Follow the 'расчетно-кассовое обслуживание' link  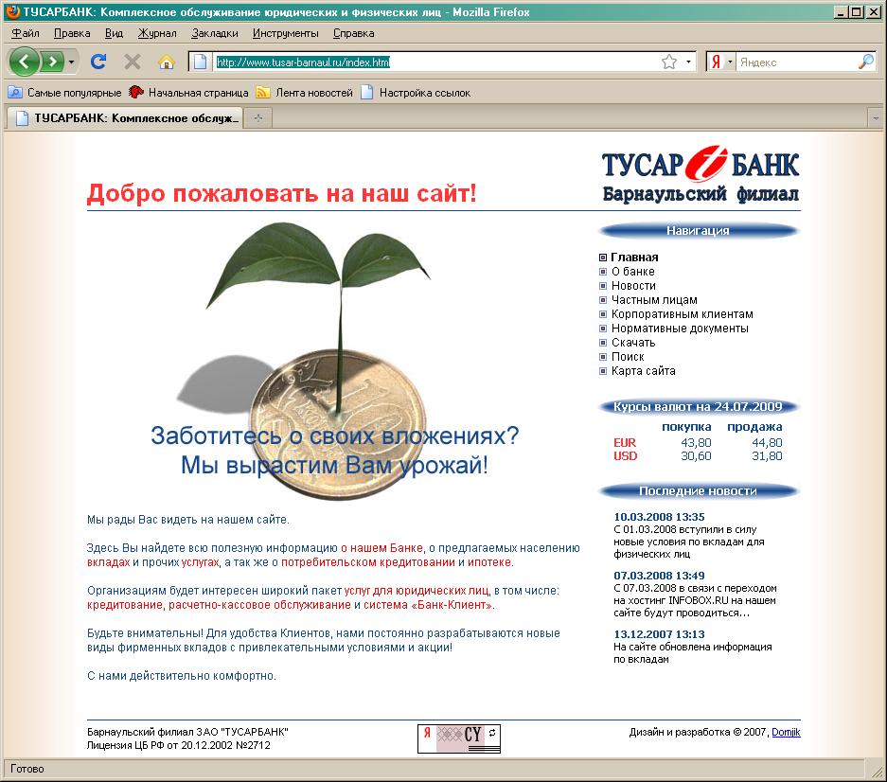259,605
